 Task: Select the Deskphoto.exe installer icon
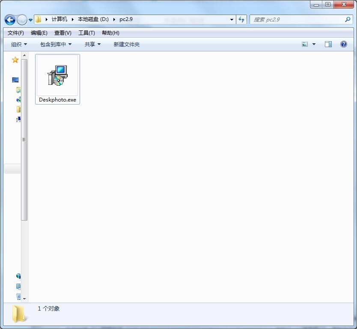click(58, 75)
